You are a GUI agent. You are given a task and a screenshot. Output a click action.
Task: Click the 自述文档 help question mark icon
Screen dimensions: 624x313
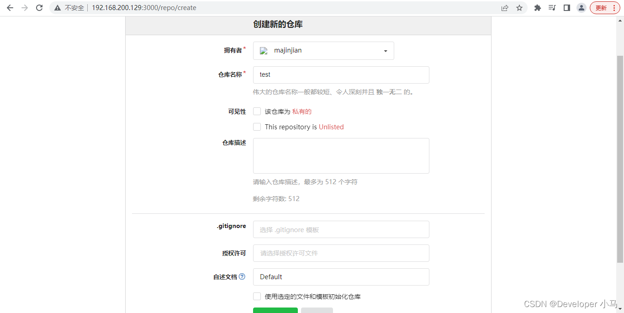(x=242, y=276)
